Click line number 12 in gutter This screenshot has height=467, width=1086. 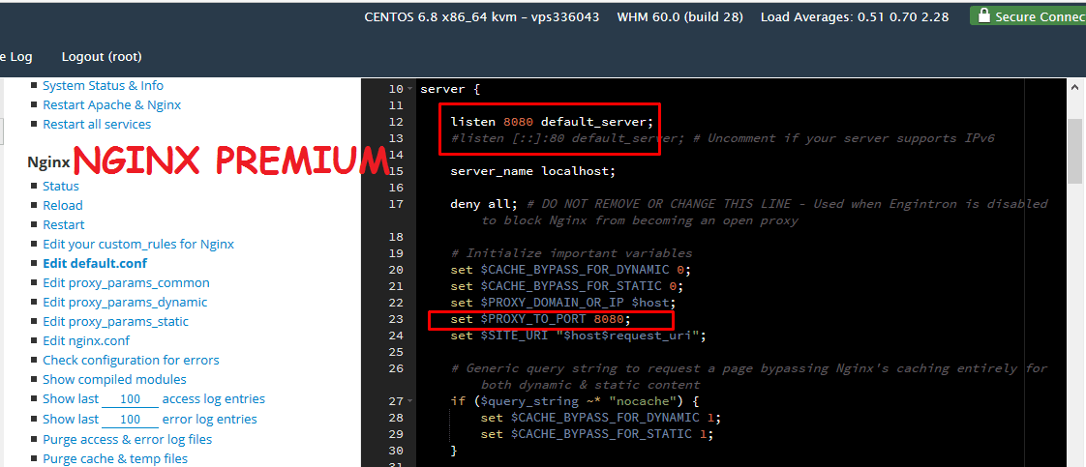396,122
